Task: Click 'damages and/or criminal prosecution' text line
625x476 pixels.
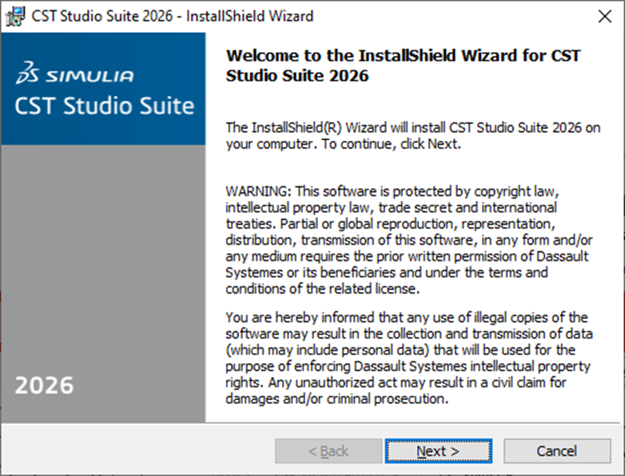Action: click(335, 398)
